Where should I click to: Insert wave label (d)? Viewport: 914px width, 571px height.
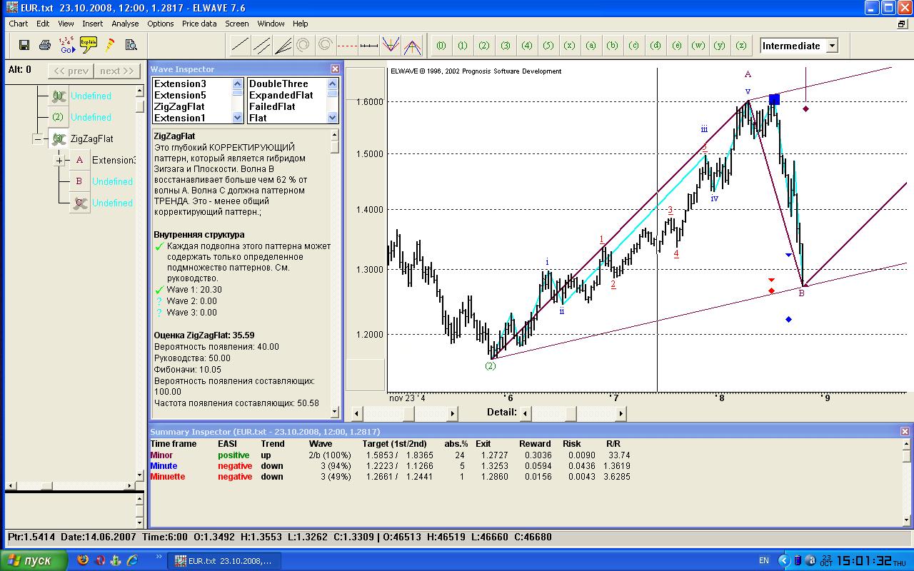coord(656,46)
